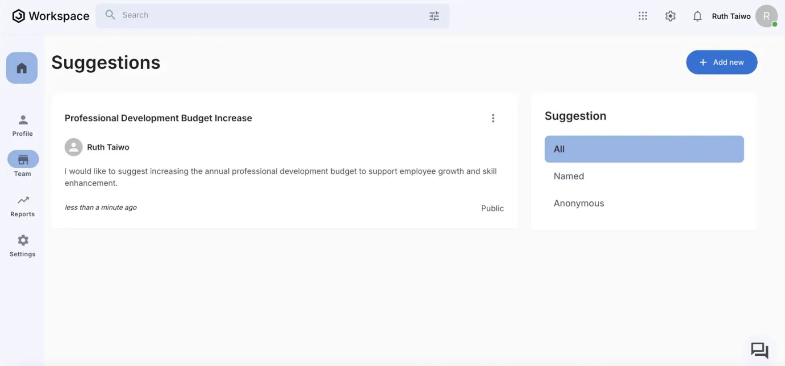Open Reports from the sidebar
This screenshot has height=366, width=785.
click(x=22, y=206)
